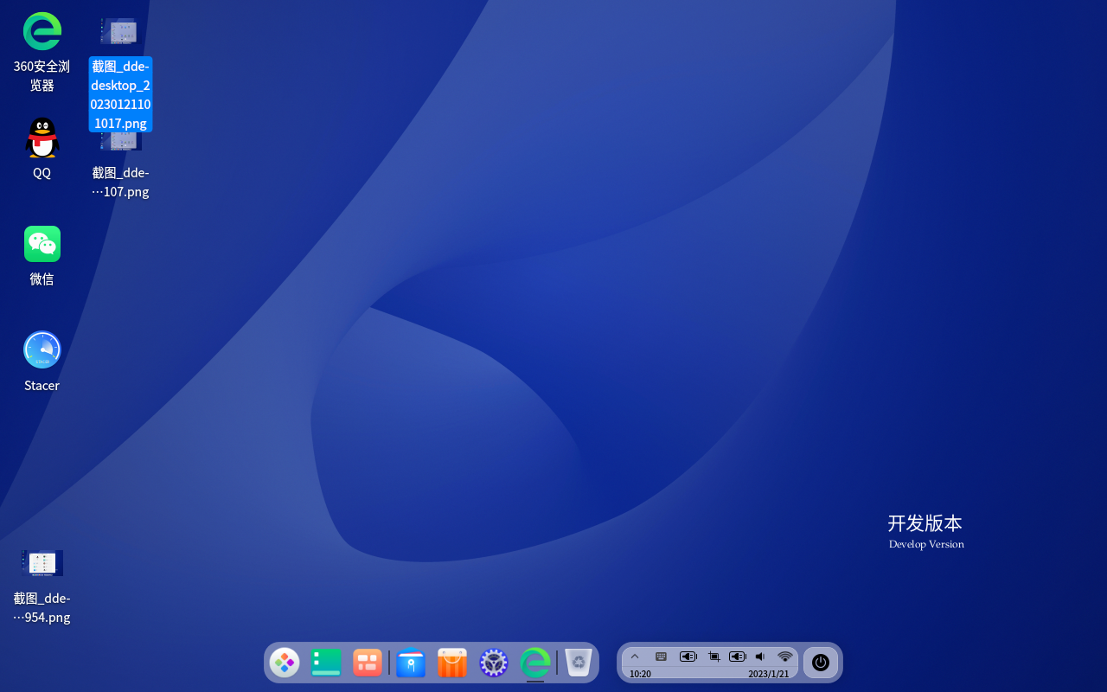Open the Launcher from the dock
Image resolution: width=1107 pixels, height=692 pixels.
click(x=285, y=663)
